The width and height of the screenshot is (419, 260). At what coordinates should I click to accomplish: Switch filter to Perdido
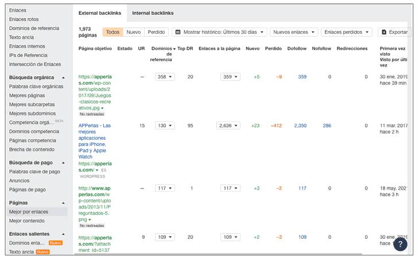156,32
